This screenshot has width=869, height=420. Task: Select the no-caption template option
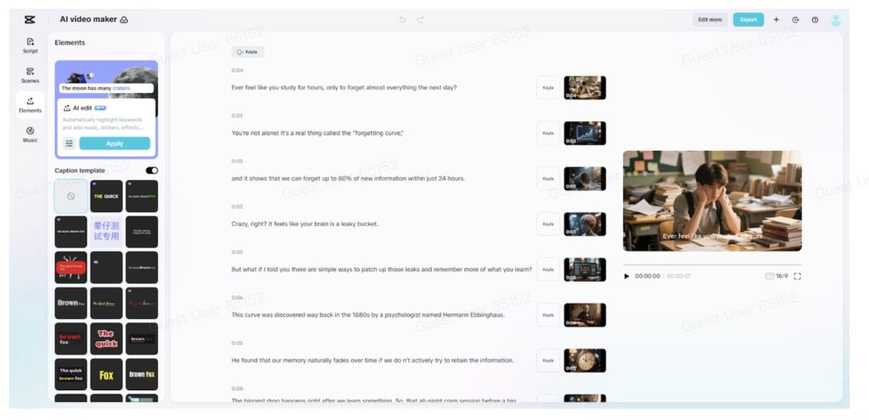pos(70,196)
